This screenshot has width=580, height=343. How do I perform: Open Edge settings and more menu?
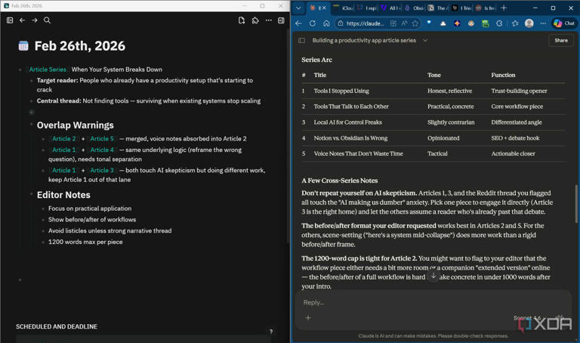(543, 23)
